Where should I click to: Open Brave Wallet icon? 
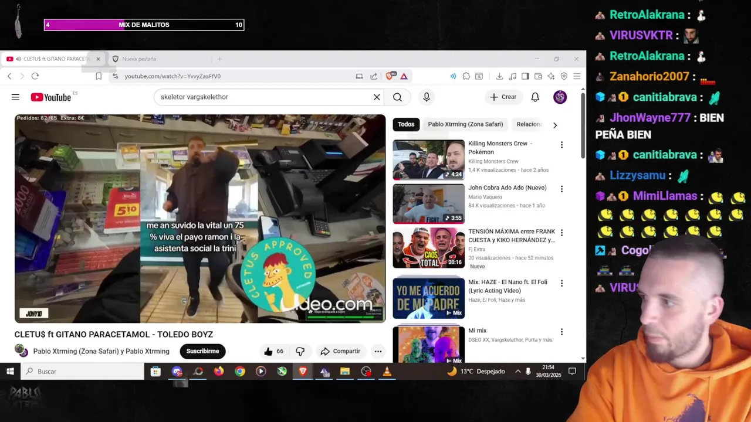(538, 76)
